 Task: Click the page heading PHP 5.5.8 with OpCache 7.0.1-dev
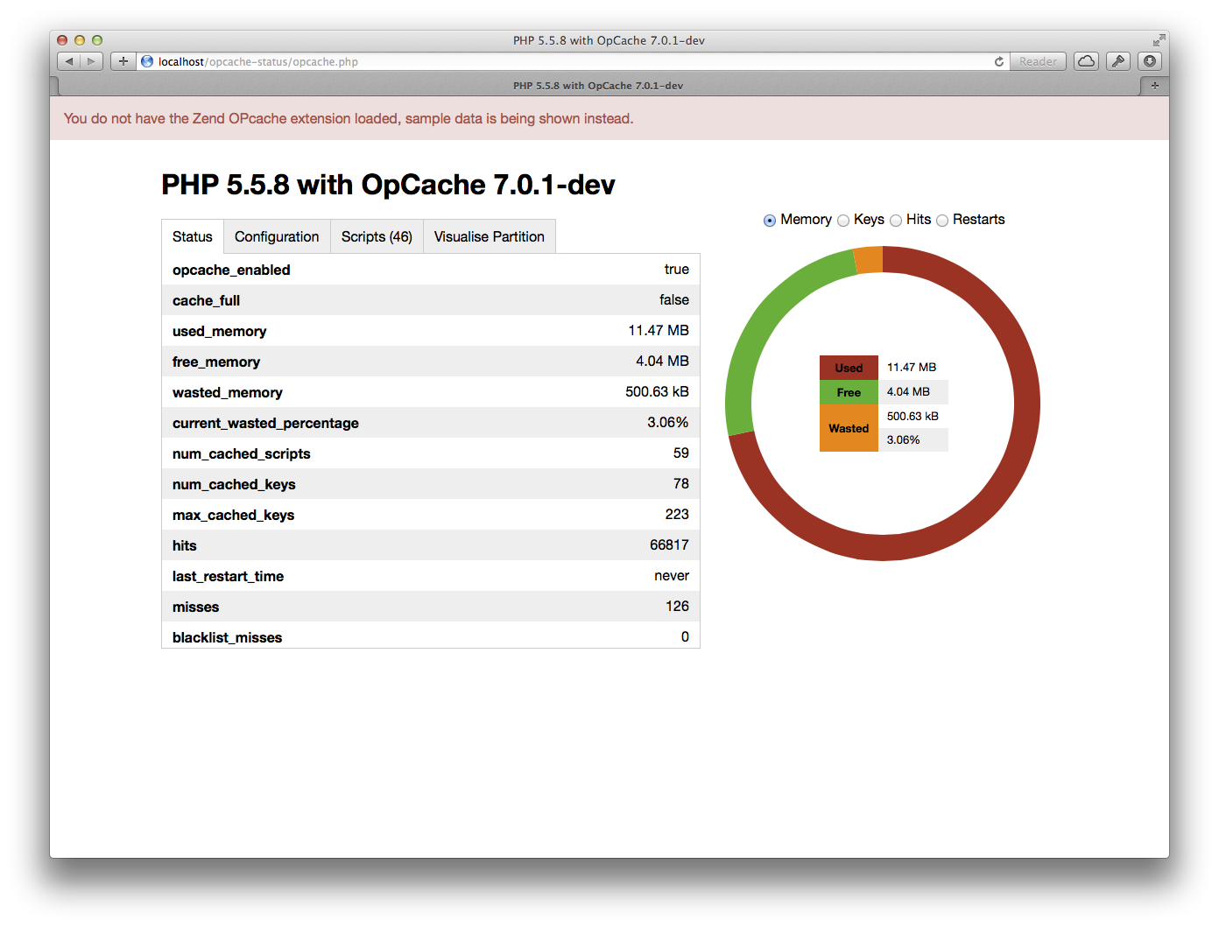tap(389, 185)
